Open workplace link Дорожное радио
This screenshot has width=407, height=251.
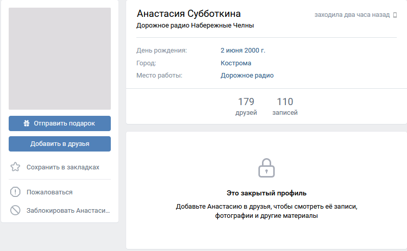tap(247, 76)
